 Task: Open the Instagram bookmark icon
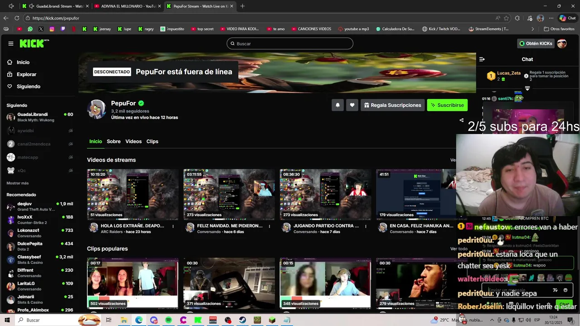tap(52, 29)
